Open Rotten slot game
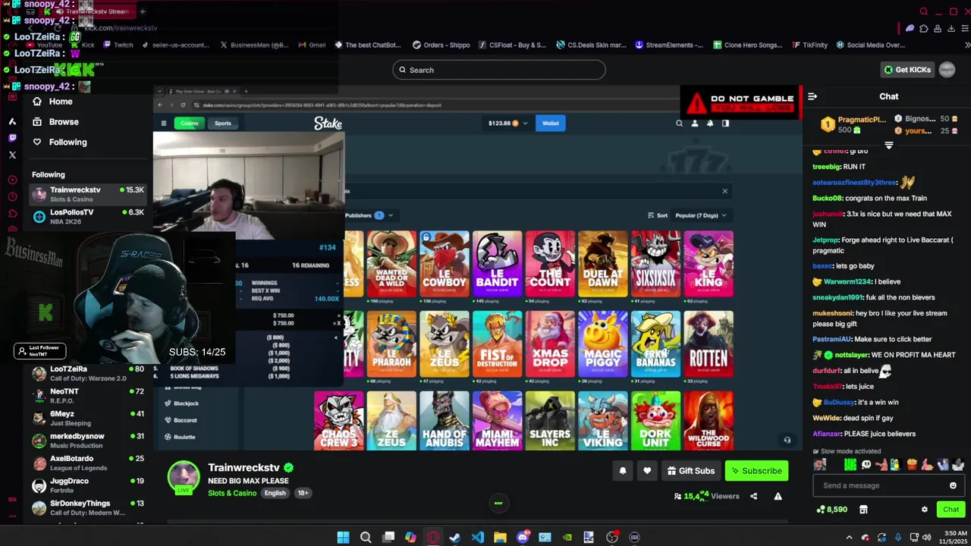The width and height of the screenshot is (971, 546). [709, 344]
